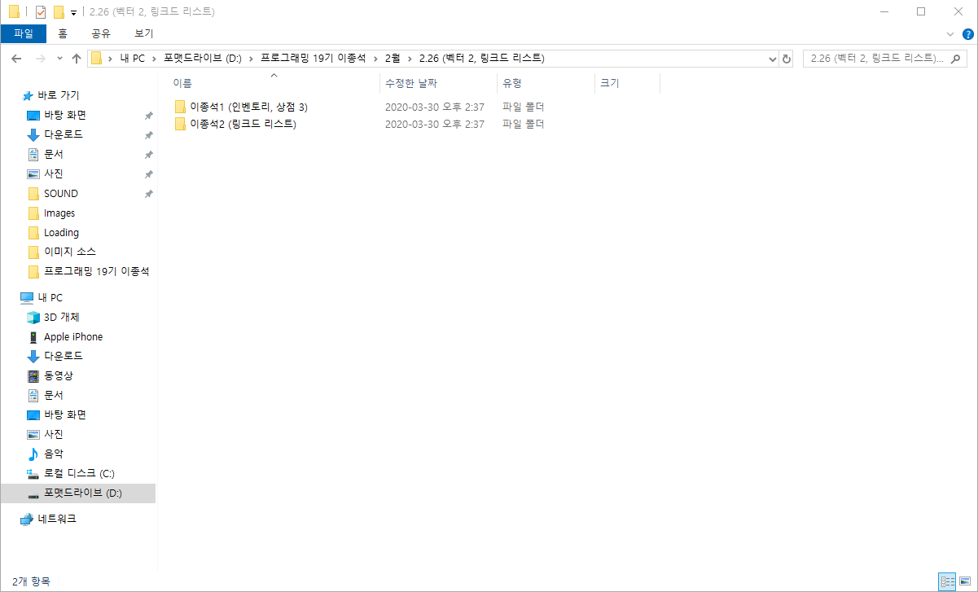Unpin SOUND using its pin icon
The image size is (978, 592).
pyautogui.click(x=148, y=194)
